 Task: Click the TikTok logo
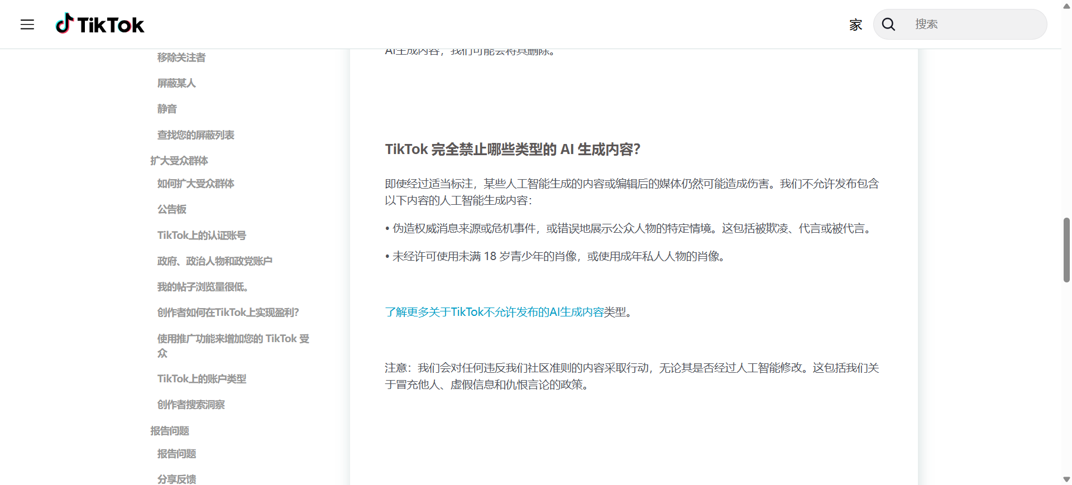click(x=100, y=24)
